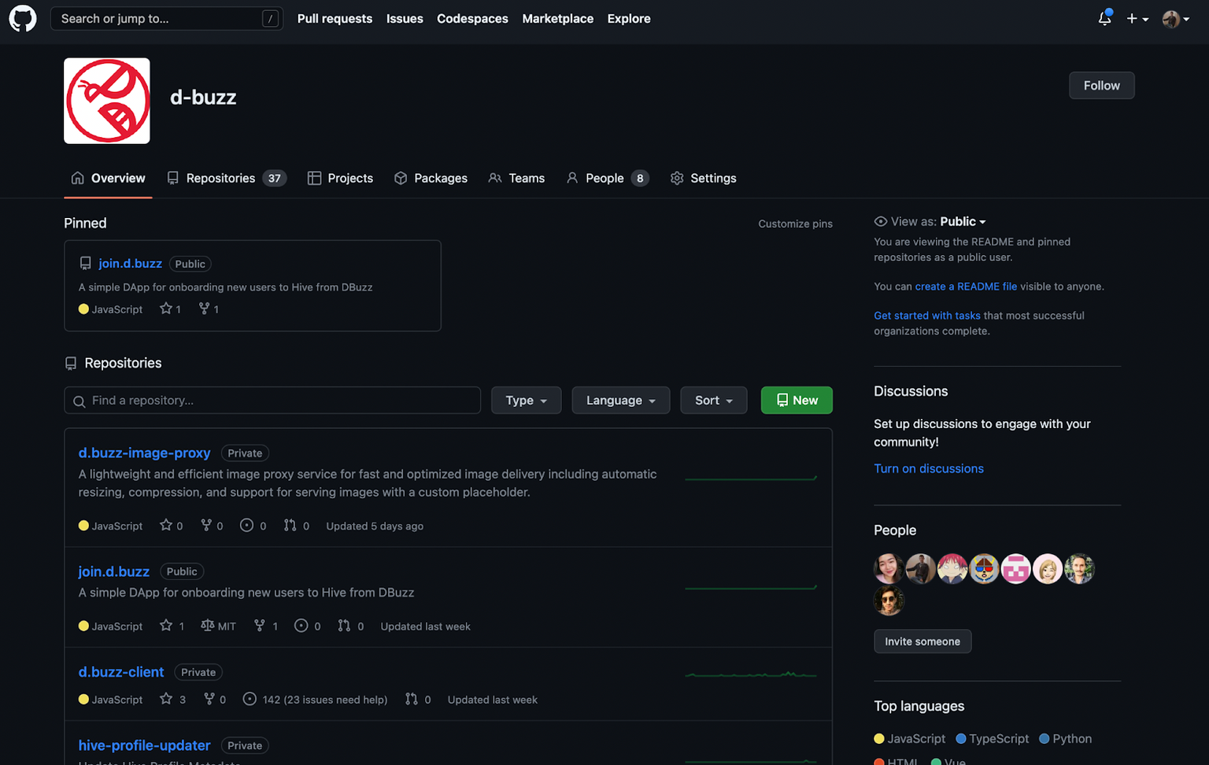1209x765 pixels.
Task: Click fork count on d.buzz-image-proxy row
Action: point(213,526)
